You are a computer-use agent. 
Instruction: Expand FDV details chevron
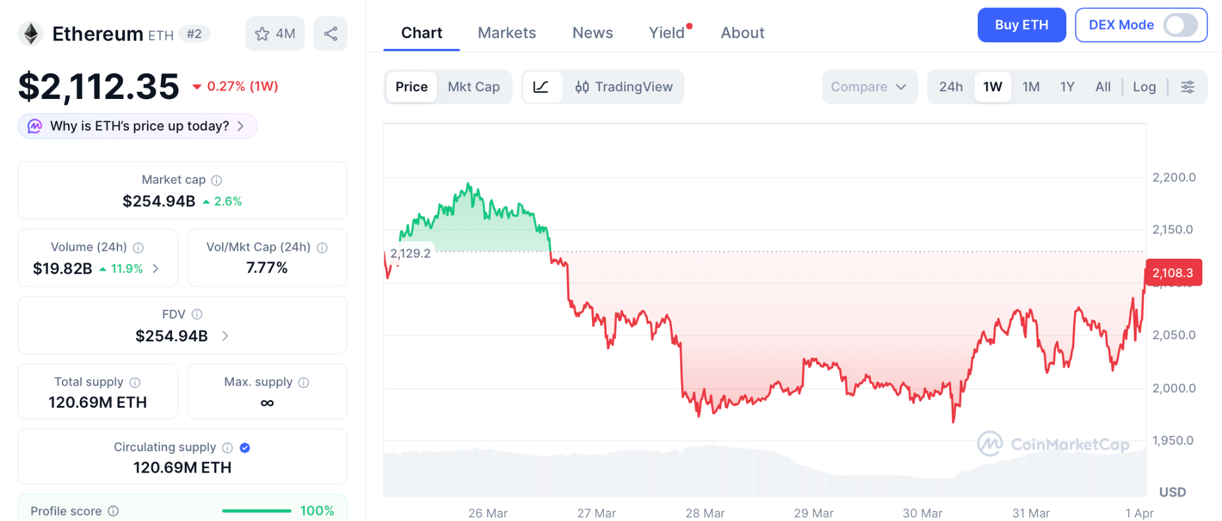tap(225, 336)
